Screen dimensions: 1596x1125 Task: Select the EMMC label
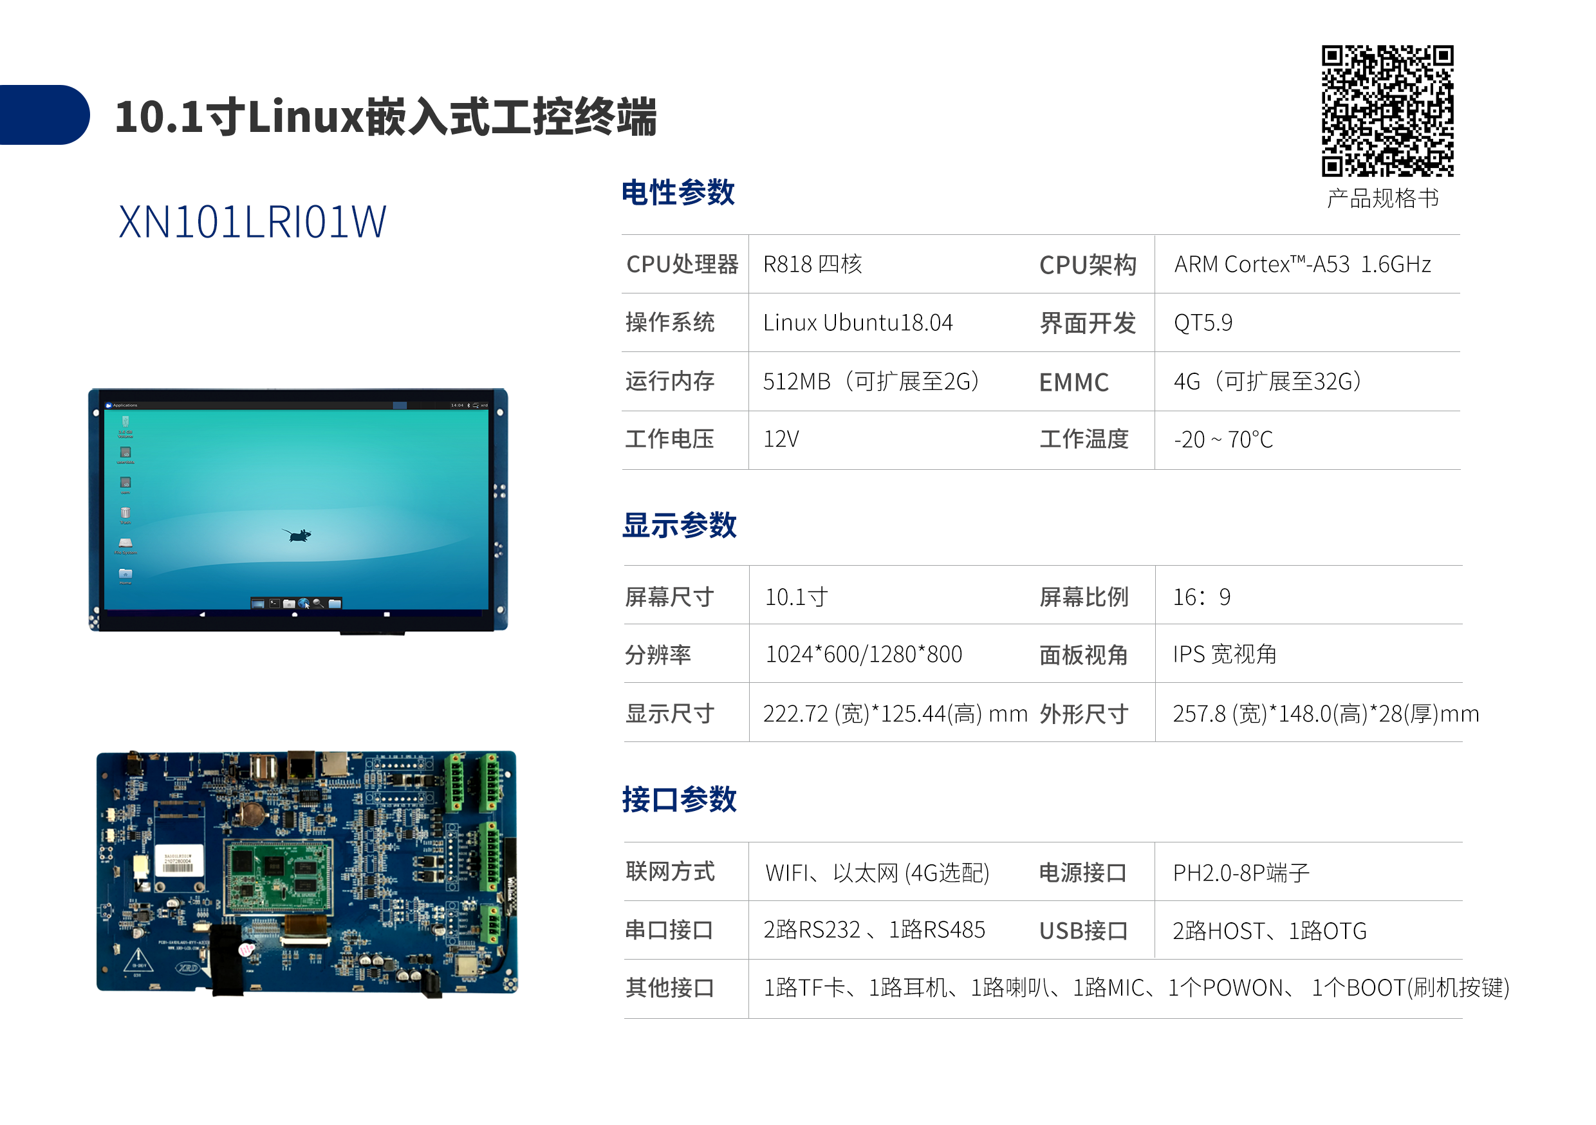coord(1074,382)
